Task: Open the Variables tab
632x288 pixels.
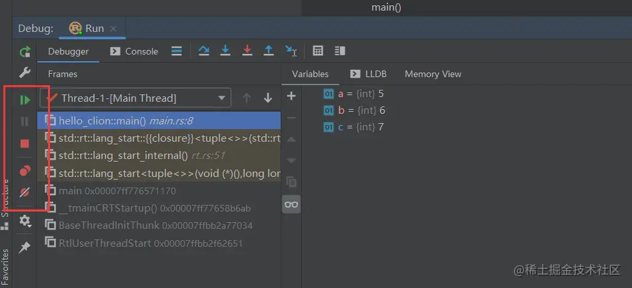Action: click(x=311, y=74)
